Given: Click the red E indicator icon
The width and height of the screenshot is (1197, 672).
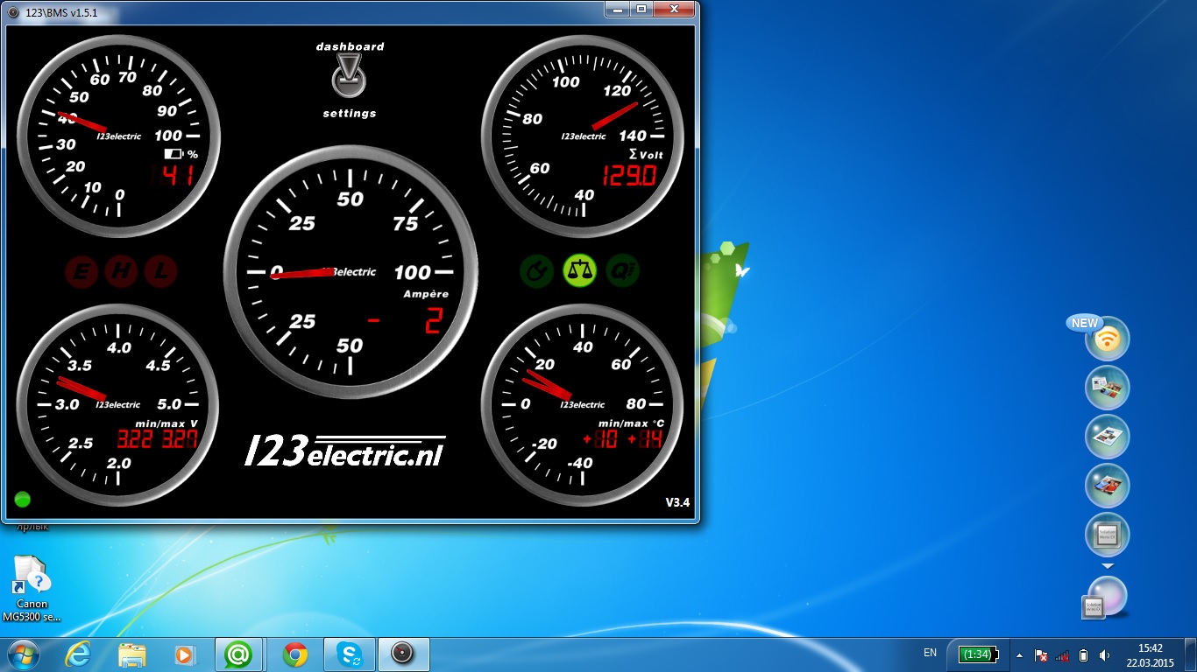Looking at the screenshot, I should (81, 272).
